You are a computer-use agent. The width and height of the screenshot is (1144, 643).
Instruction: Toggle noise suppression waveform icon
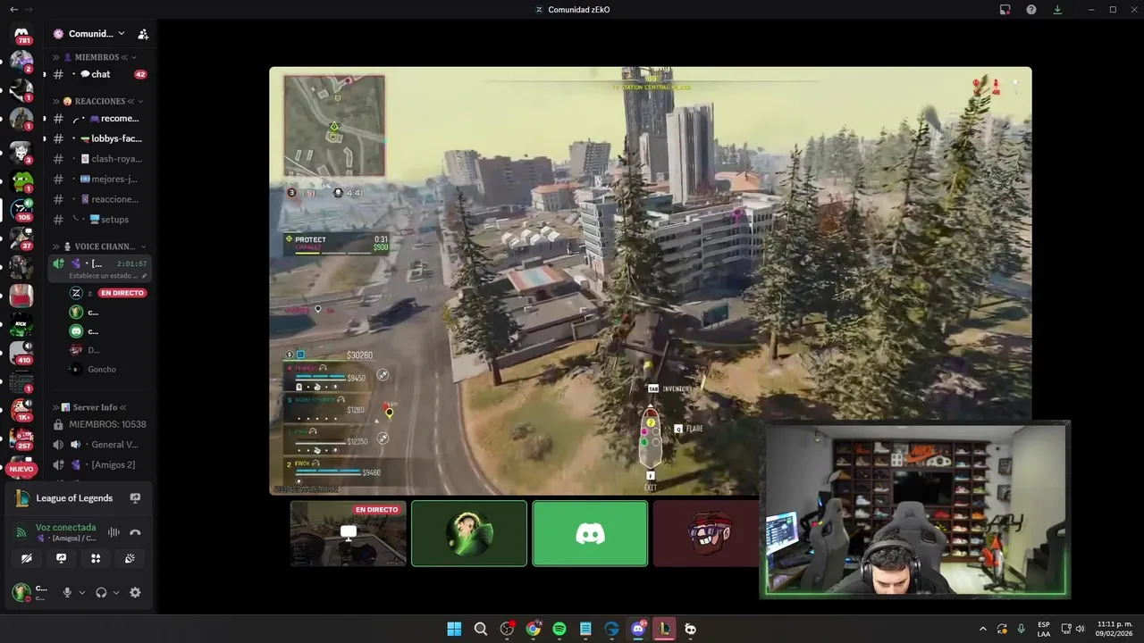[114, 532]
